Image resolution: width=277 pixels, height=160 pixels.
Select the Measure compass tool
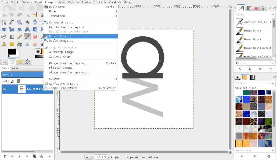pos(27,22)
